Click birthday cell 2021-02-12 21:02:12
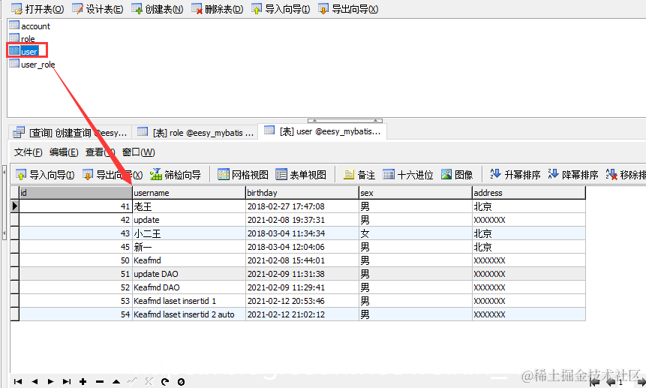This screenshot has height=388, width=646. click(302, 314)
